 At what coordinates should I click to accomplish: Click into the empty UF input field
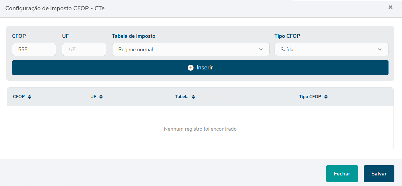pyautogui.click(x=84, y=50)
